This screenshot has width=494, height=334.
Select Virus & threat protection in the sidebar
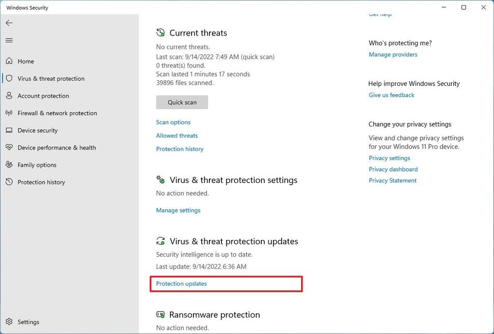[x=51, y=78]
